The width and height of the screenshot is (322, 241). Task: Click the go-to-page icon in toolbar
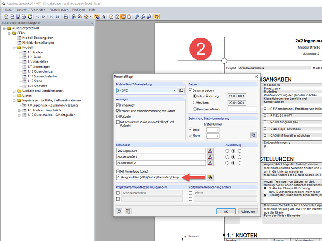pyautogui.click(x=66, y=16)
